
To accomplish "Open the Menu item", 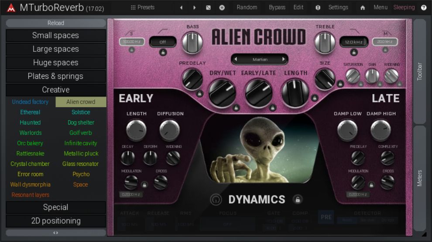I will tap(381, 7).
